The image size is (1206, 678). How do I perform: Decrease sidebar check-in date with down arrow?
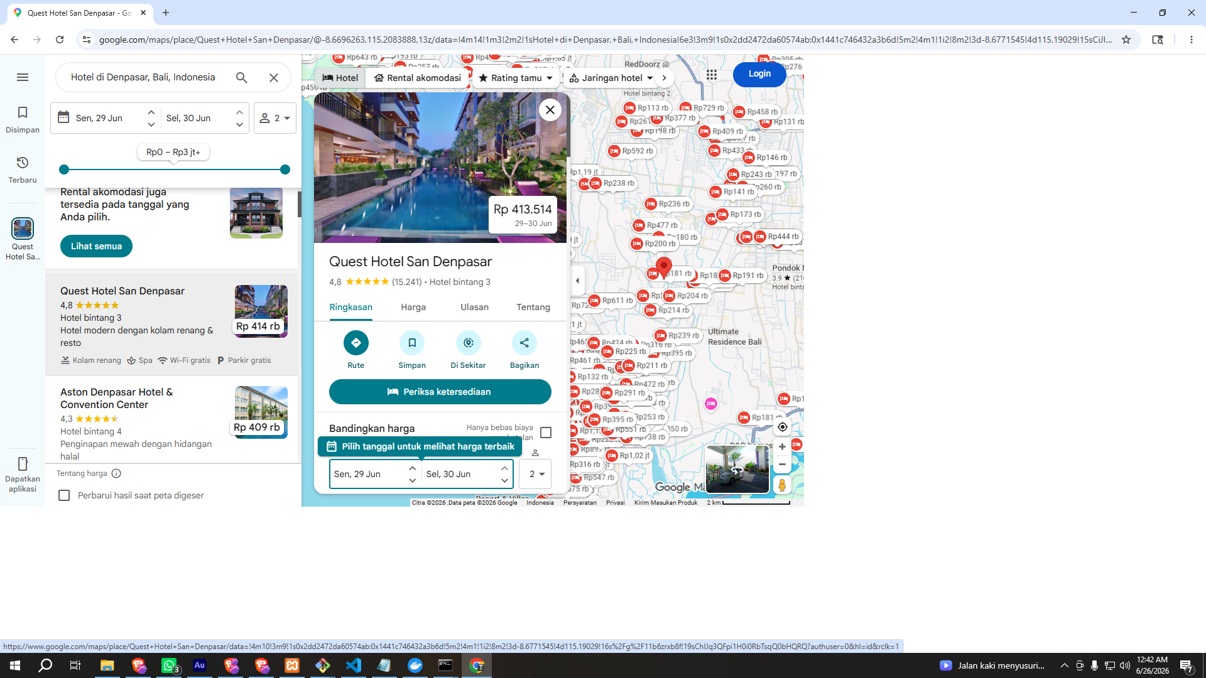151,124
